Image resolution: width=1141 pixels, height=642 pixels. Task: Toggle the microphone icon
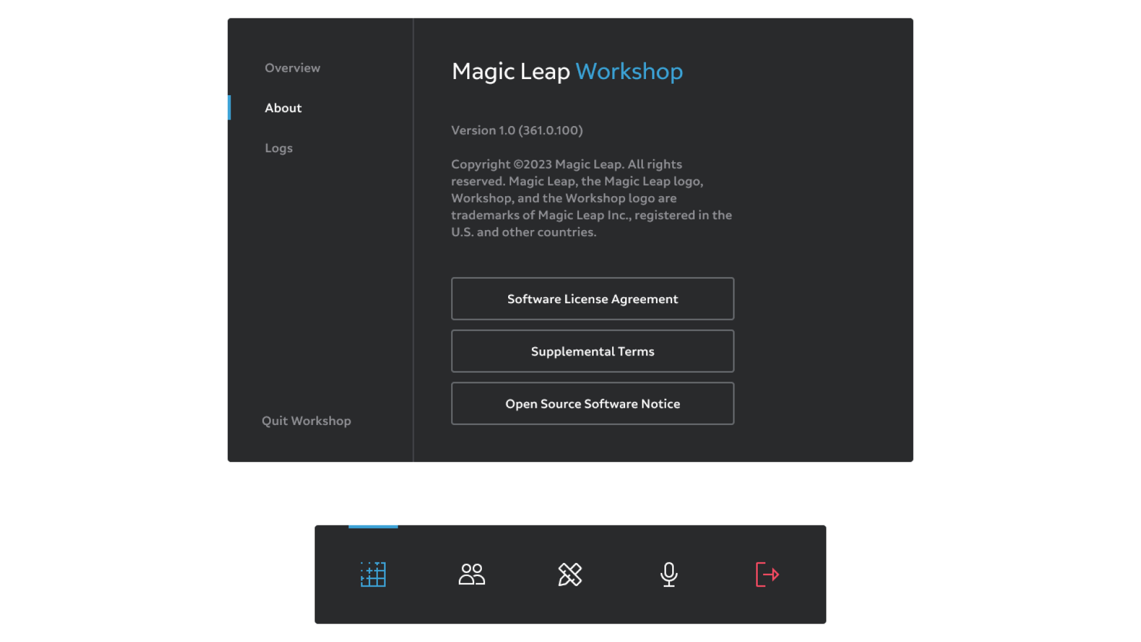[x=669, y=574]
